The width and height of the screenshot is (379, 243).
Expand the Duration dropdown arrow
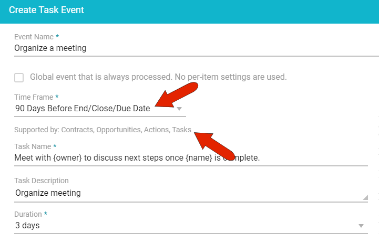pos(361,226)
